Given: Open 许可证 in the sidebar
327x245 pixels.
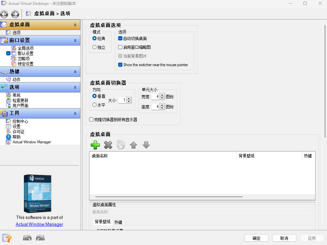Looking at the screenshot, I should pyautogui.click(x=18, y=132).
